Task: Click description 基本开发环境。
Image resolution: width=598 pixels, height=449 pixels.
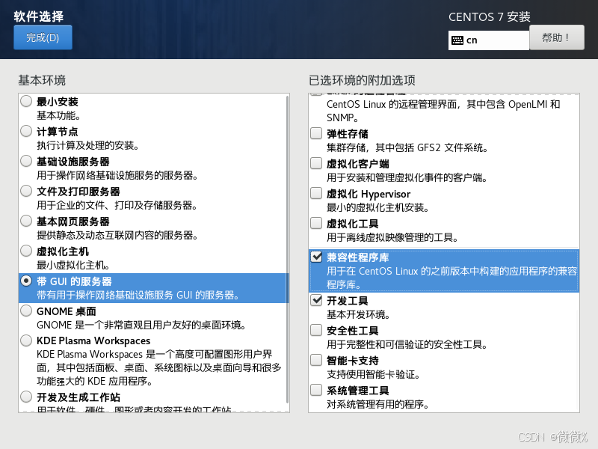Action: pyautogui.click(x=359, y=314)
